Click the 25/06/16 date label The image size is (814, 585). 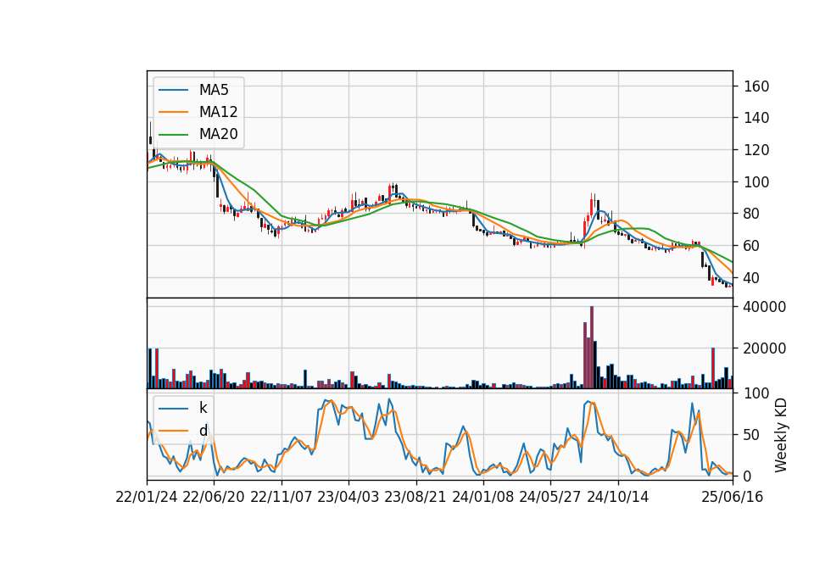pos(733,497)
